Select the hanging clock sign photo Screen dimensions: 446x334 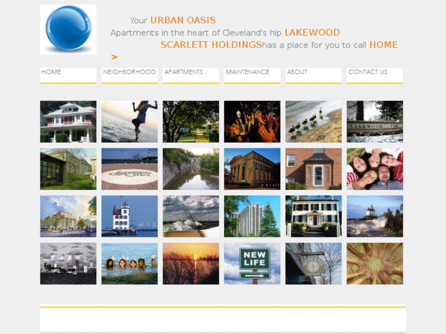(x=313, y=264)
